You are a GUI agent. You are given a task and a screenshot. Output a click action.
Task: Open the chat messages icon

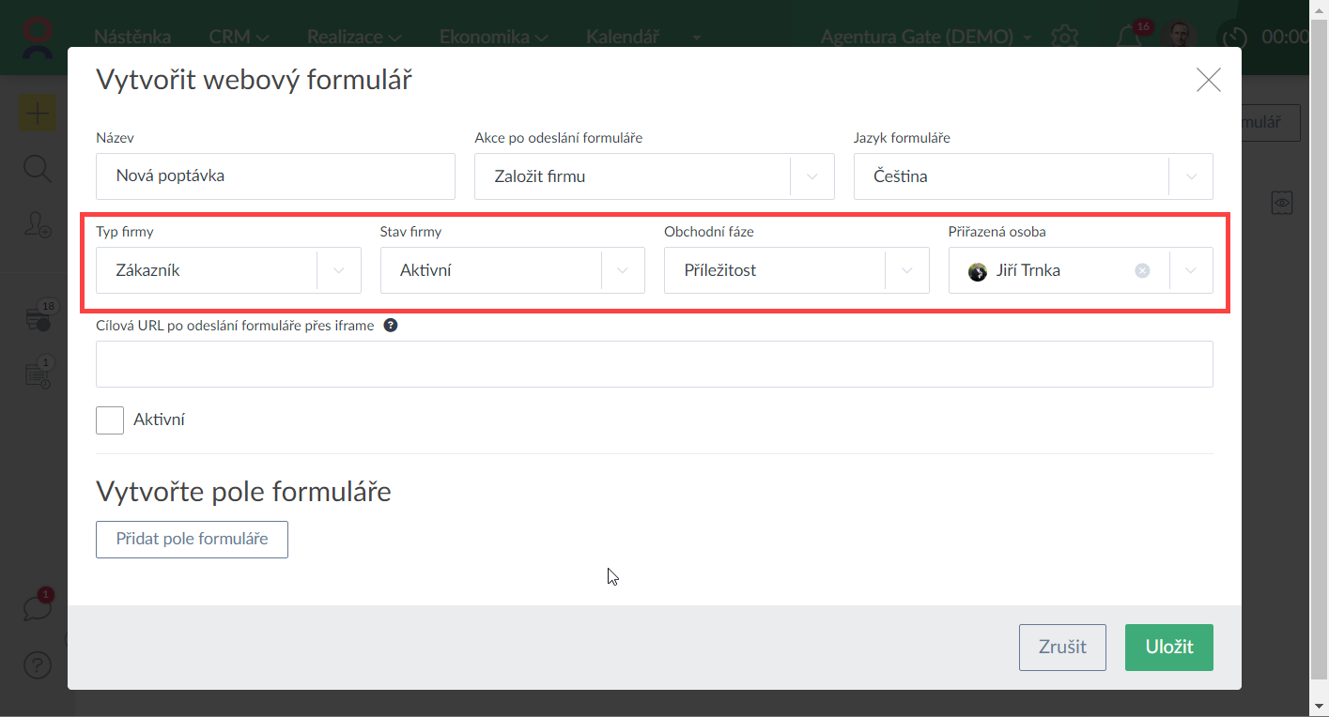[x=38, y=607]
